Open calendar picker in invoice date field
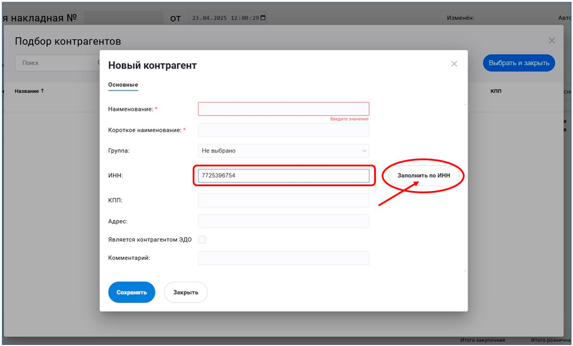The image size is (573, 346). (263, 18)
